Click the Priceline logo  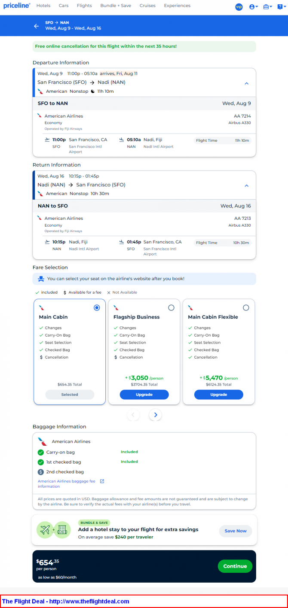pos(17,6)
